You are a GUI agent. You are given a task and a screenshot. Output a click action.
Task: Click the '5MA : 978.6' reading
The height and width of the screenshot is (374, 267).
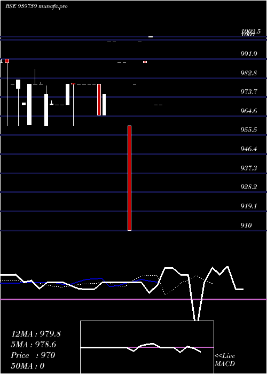click(34, 345)
